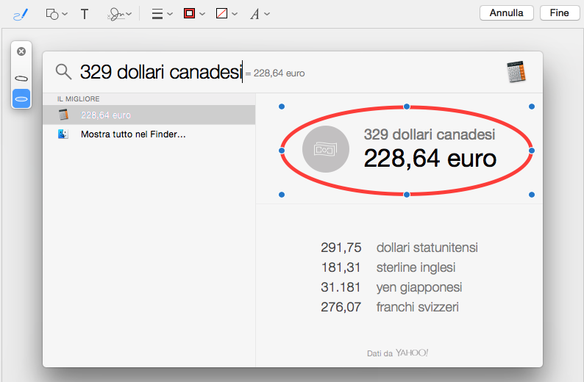Click top-center handle of oval annotation
Screen dimensions: 584x382
click(407, 107)
